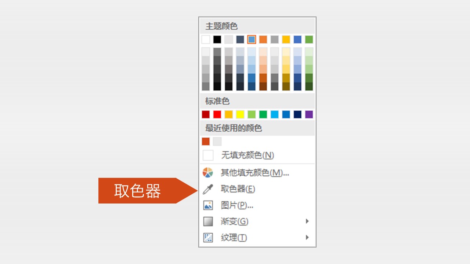Open 其他填充颜色(M)... dialog entry
Screen dimensions: 470x264
coord(255,173)
